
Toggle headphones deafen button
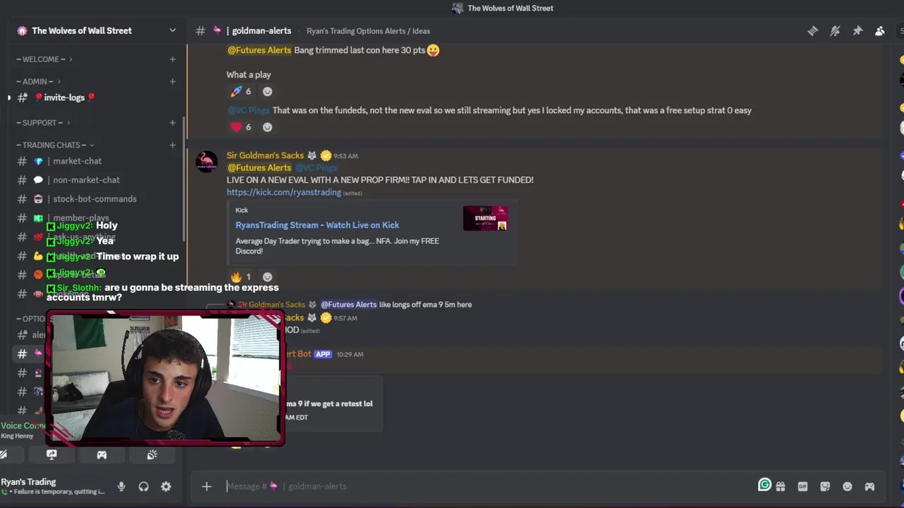click(x=143, y=486)
